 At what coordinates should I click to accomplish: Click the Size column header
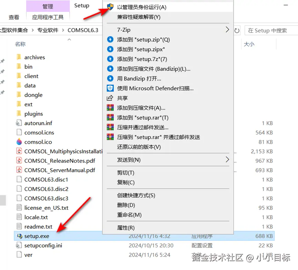249,44
